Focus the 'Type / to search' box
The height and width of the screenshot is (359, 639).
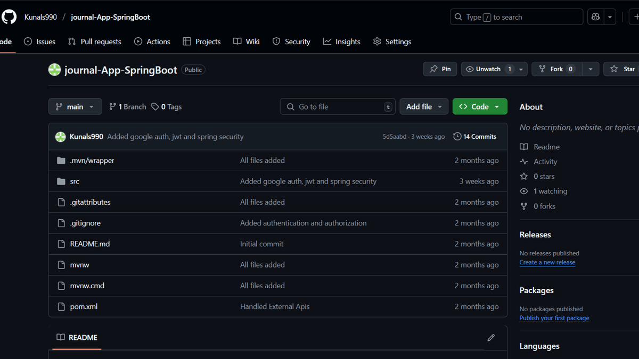click(x=517, y=17)
